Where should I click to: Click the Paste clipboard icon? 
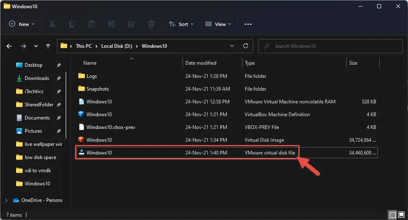(x=91, y=24)
